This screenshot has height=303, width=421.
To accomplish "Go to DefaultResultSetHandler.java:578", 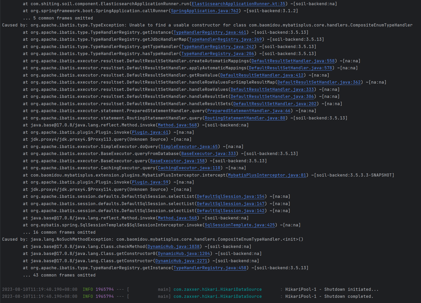I will pyautogui.click(x=290, y=68).
